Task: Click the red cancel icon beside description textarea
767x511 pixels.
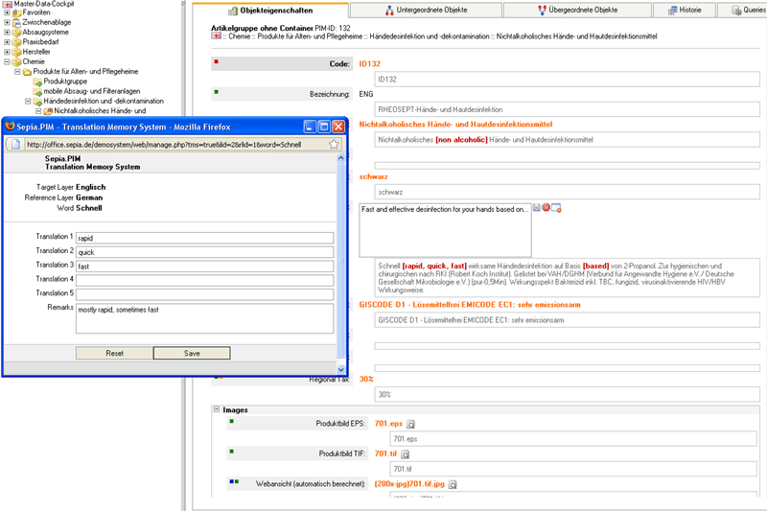Action: pos(546,208)
